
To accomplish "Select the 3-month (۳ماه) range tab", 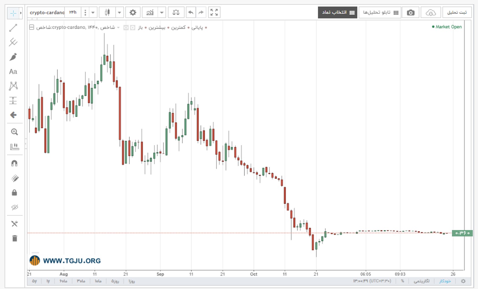I will [x=81, y=281].
